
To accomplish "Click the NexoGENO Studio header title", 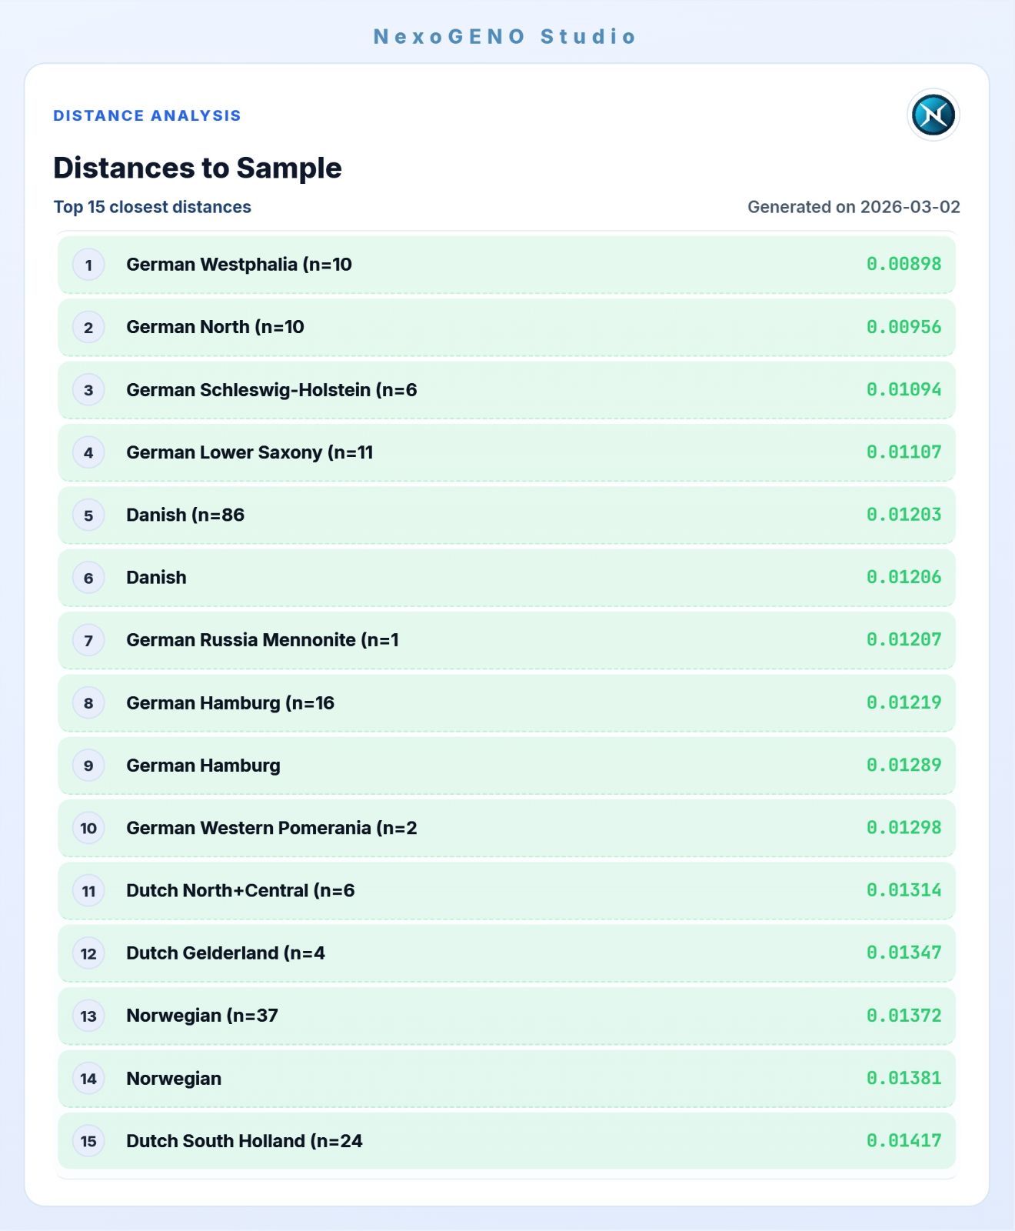I will point(505,36).
